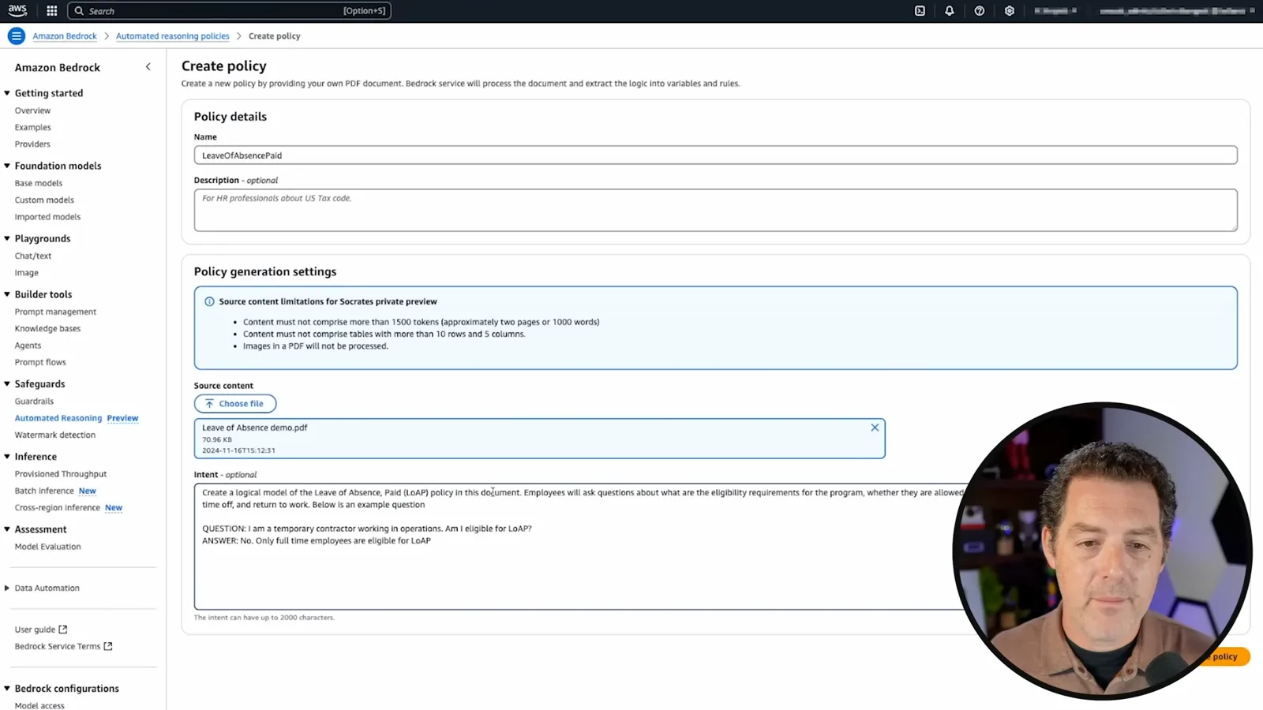Follow the Amazon Bedrock breadcrumb link
The height and width of the screenshot is (710, 1263).
[65, 36]
